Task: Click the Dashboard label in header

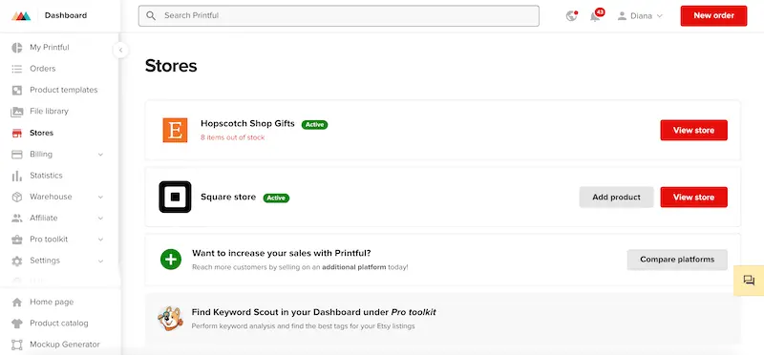Action: 66,15
